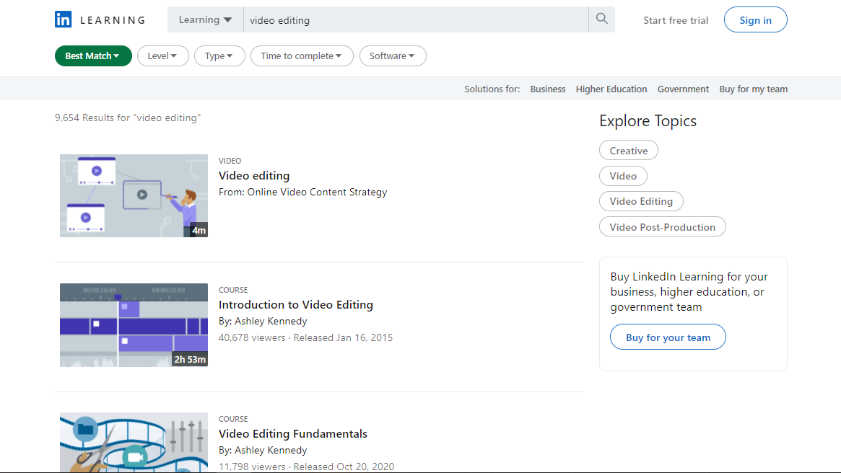Select the Video Post-Production topic chip
This screenshot has height=473, width=841.
tap(663, 226)
